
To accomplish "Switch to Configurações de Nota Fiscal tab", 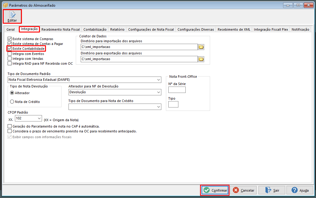I will (x=151, y=29).
